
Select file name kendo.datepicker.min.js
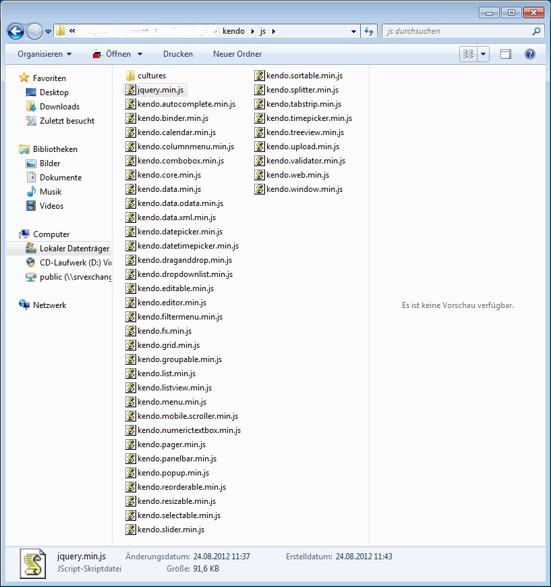180,232
